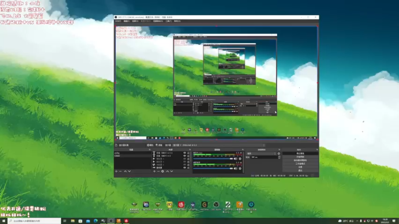Open Settings from Controls panel
The height and width of the screenshot is (224, 399).
point(300,167)
